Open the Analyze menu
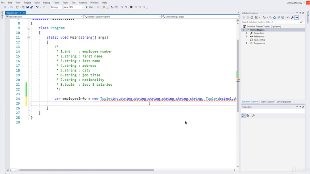310x174 pixels. click(x=83, y=3)
